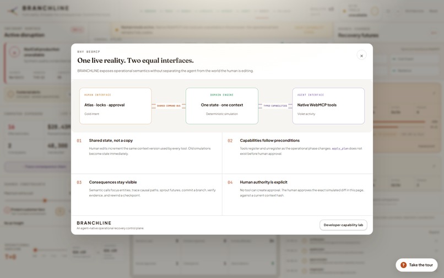Click the heading 'Shared state, not a copy'
Viewport: 444px width, 278px height.
click(x=111, y=141)
